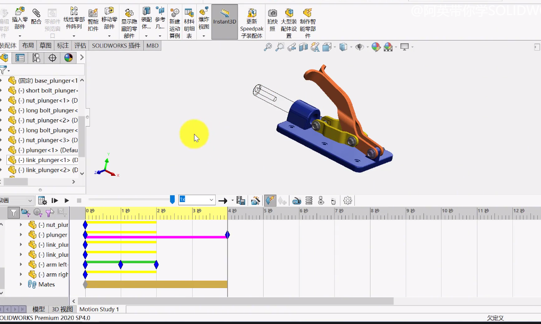Click the Calculate motion study button
The height and width of the screenshot is (324, 541).
(x=42, y=200)
